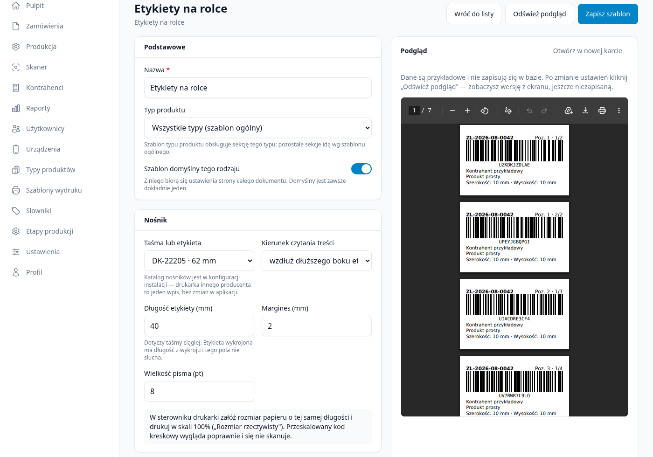Screen dimensions: 653x457
Task: Rotate the PDF preview counterclockwise
Action: point(485,111)
